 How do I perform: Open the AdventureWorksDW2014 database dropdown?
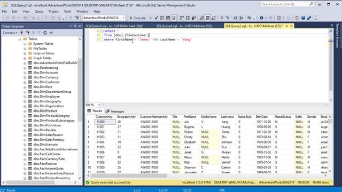(x=123, y=18)
